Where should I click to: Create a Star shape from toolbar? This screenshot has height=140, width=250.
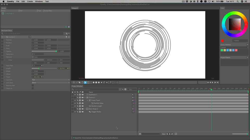[102, 82]
